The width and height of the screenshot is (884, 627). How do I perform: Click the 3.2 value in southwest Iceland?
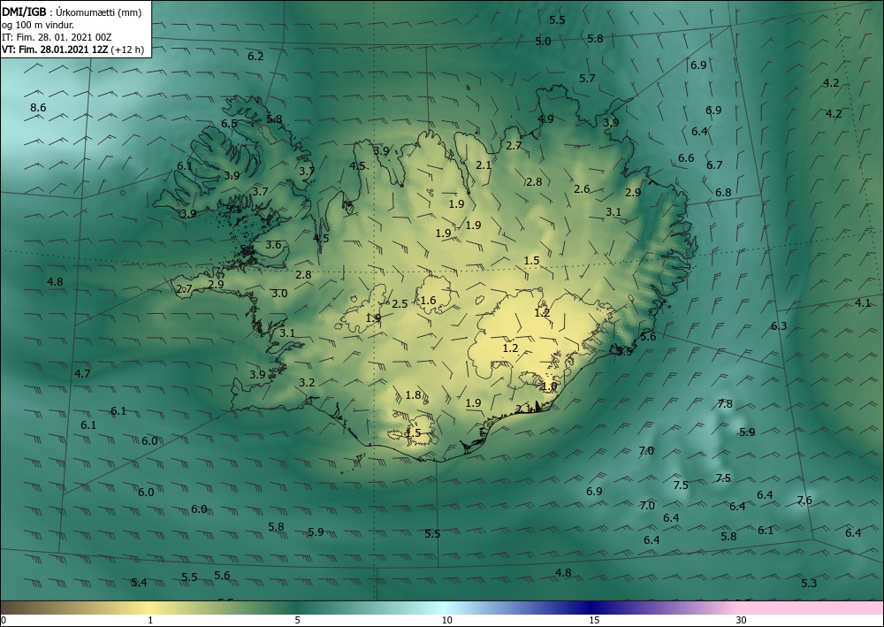tap(307, 382)
